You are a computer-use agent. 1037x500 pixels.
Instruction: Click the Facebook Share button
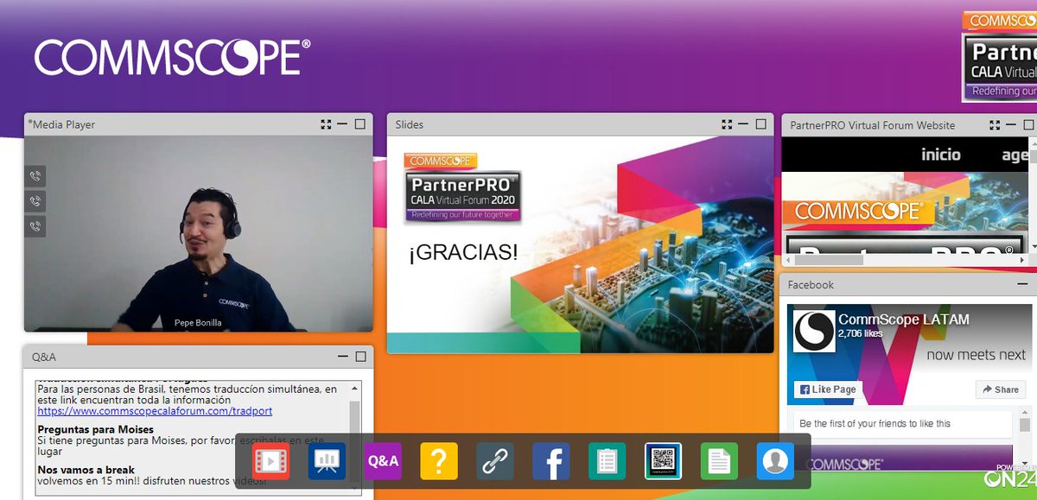click(1000, 389)
